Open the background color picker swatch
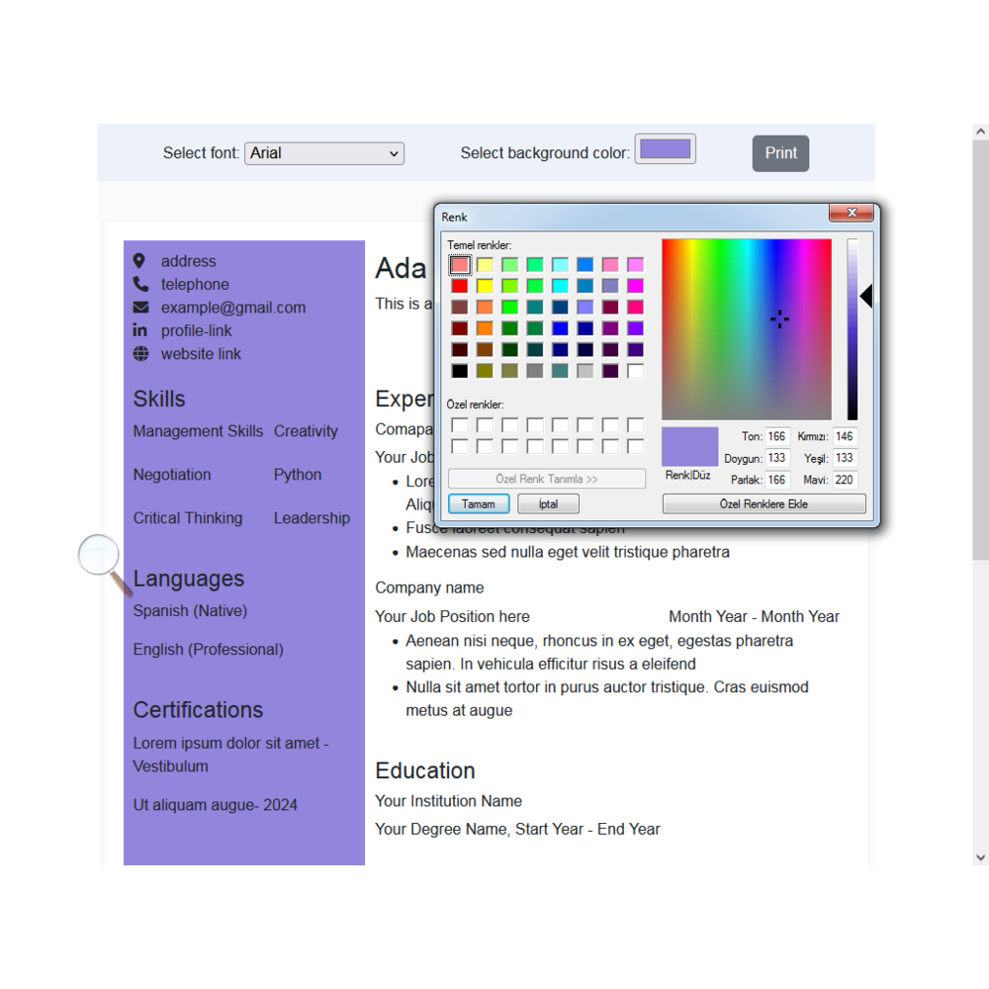The image size is (989, 989). 665,149
